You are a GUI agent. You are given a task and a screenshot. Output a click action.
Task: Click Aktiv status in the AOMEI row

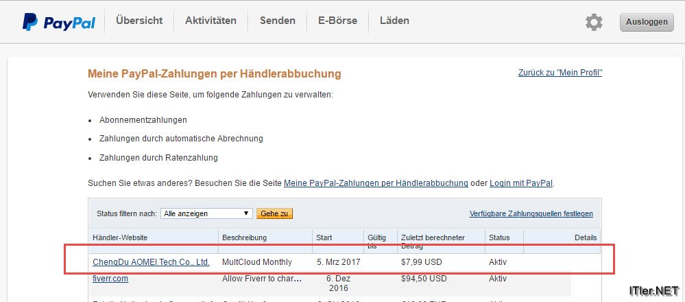tap(498, 262)
